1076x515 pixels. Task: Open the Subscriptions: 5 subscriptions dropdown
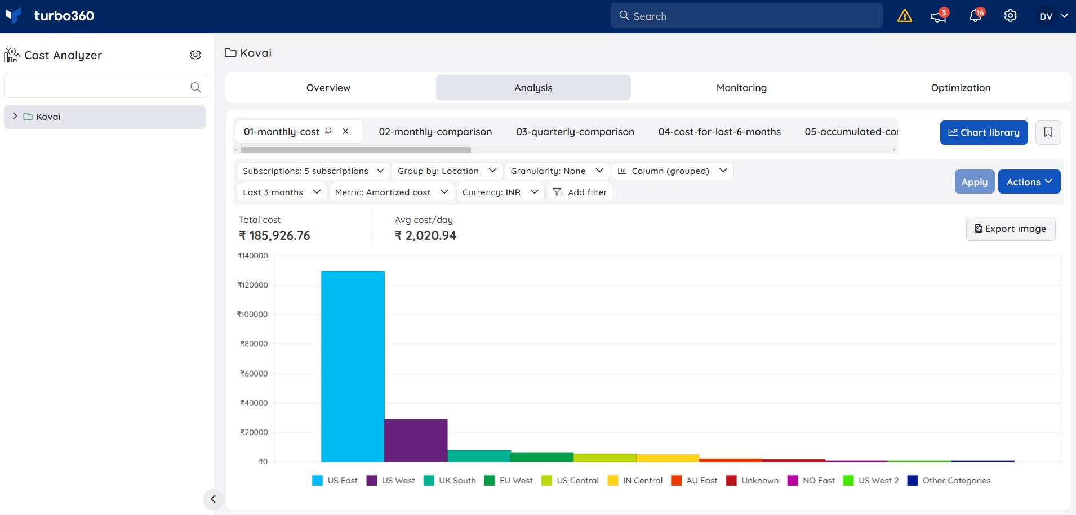click(313, 171)
